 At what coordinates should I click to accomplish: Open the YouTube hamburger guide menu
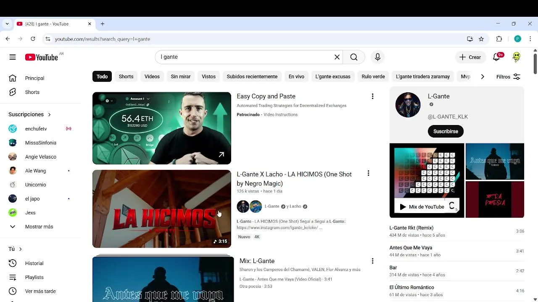click(13, 57)
